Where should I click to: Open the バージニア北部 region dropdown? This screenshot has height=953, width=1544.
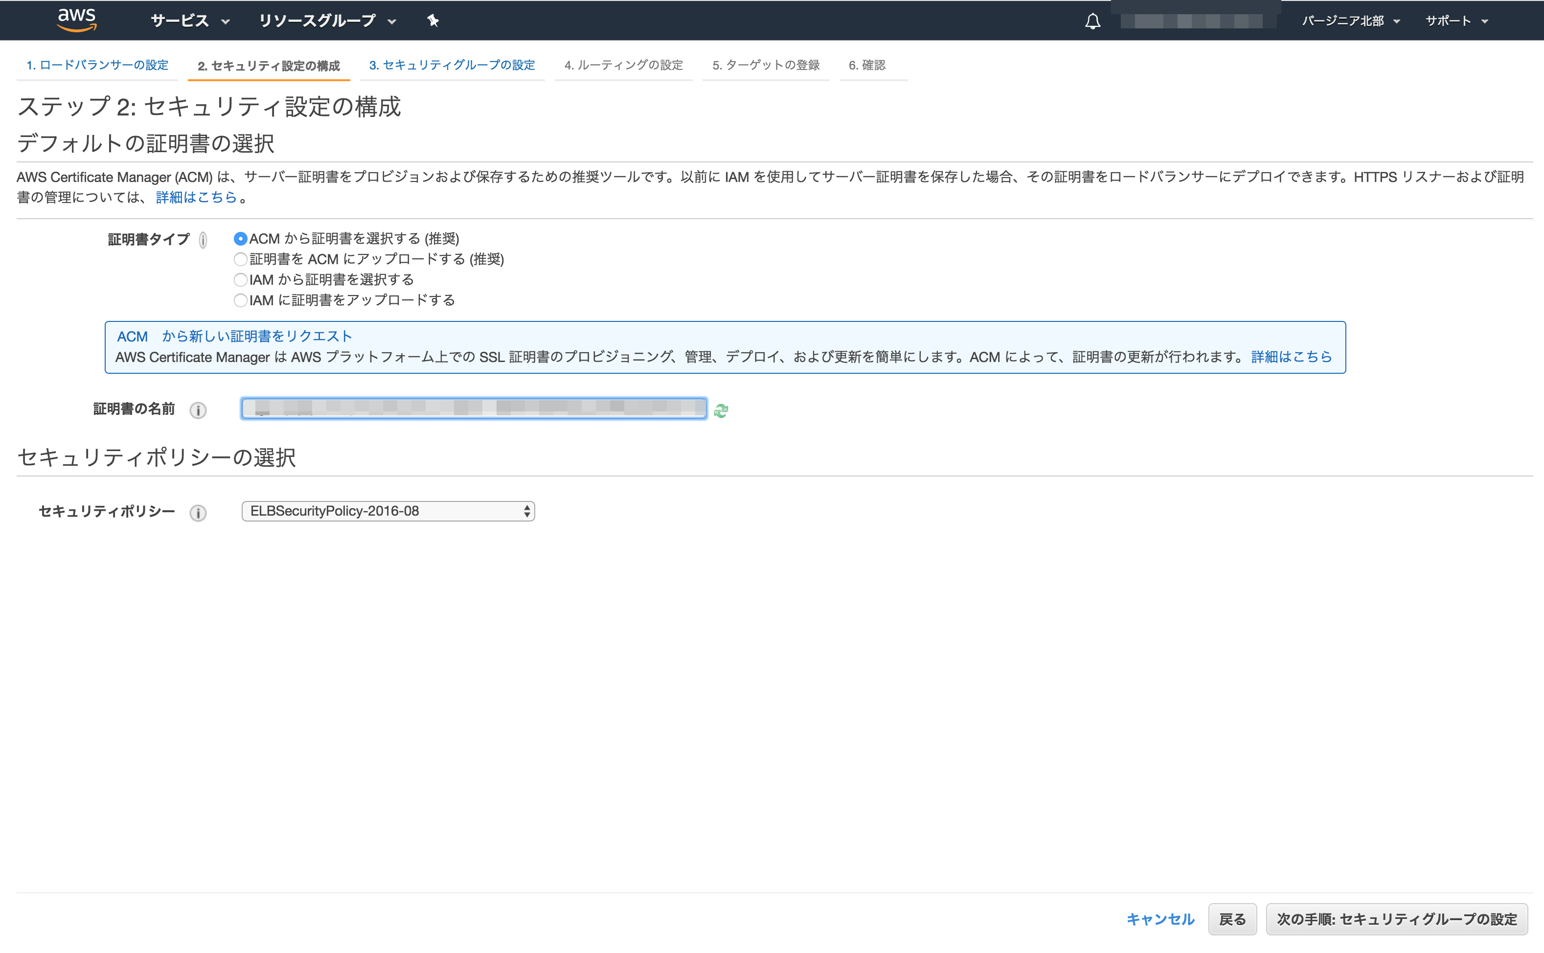pos(1351,21)
